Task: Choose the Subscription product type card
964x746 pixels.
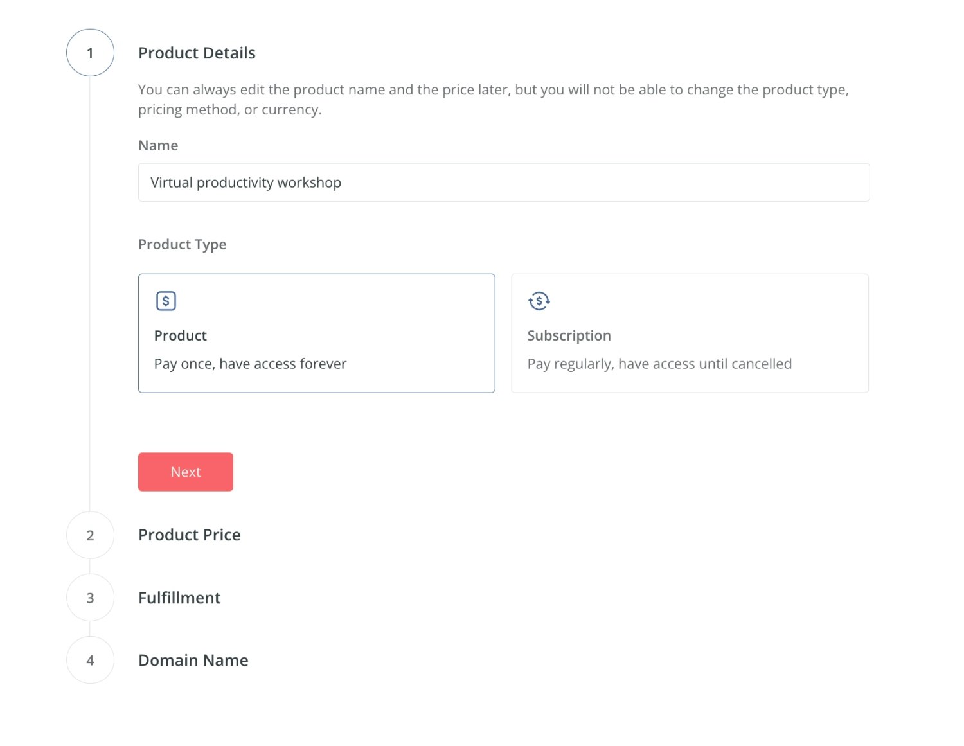Action: [690, 333]
